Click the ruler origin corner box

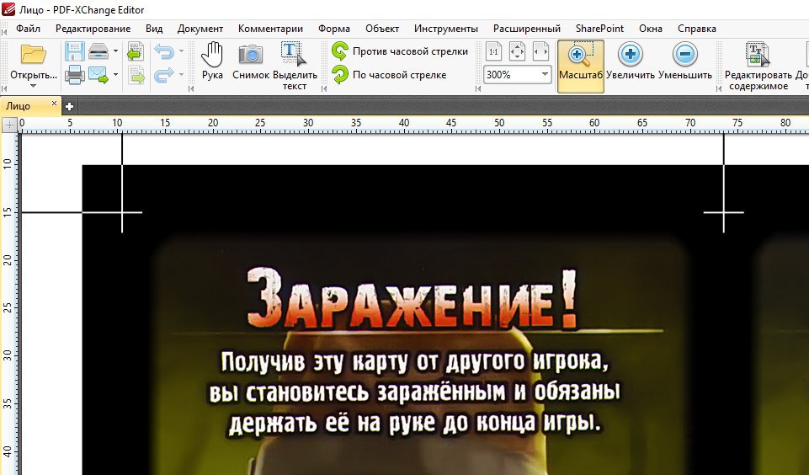(x=9, y=124)
